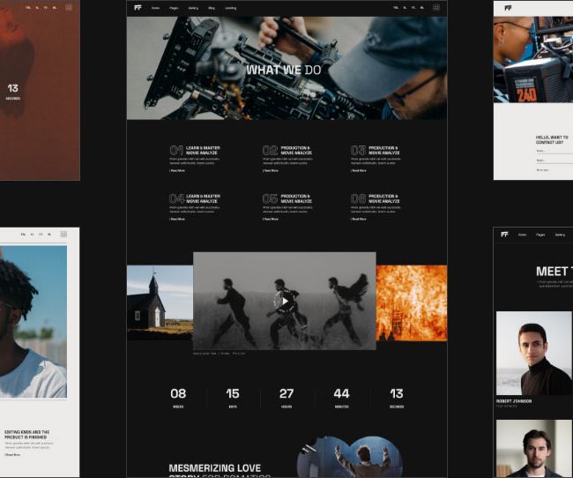This screenshot has height=478, width=573.
Task: Click the FF logo in the Meet the team page
Action: (x=504, y=235)
